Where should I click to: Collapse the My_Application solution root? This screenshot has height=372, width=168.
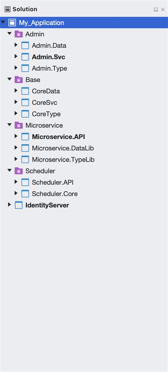(3, 22)
